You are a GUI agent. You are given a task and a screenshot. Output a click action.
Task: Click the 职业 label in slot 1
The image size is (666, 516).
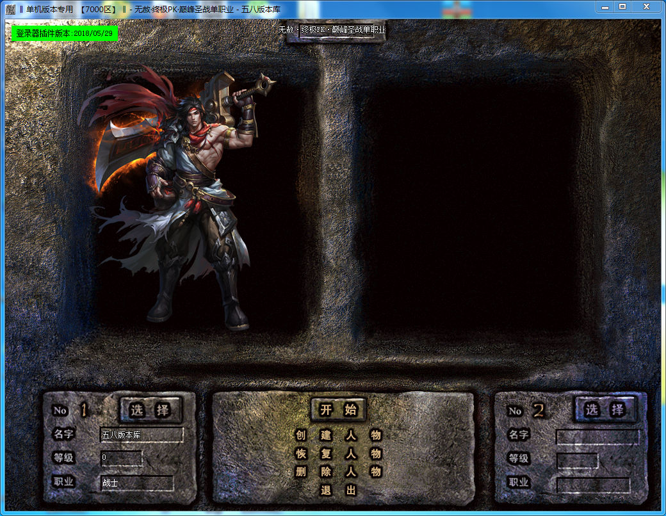[63, 481]
